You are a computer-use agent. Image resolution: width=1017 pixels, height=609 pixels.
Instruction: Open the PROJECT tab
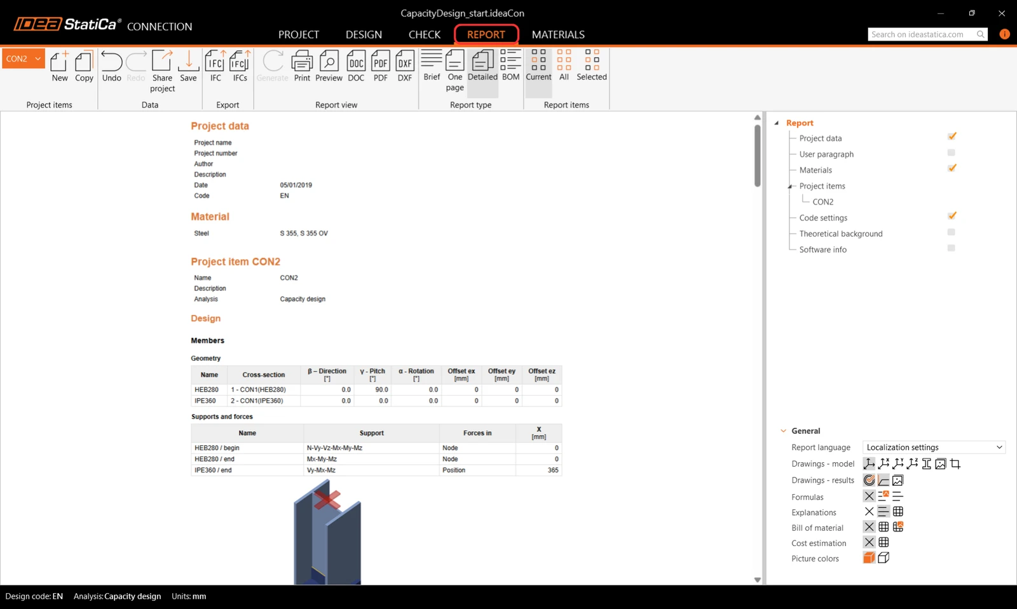coord(299,34)
